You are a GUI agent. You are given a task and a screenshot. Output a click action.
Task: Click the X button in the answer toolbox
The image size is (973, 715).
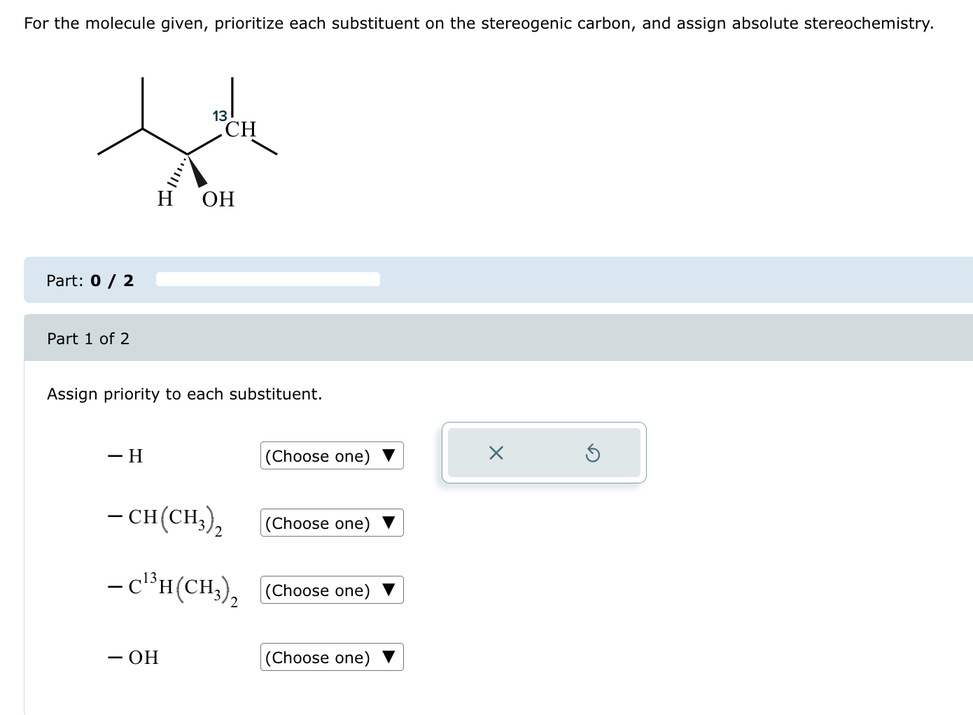tap(496, 453)
